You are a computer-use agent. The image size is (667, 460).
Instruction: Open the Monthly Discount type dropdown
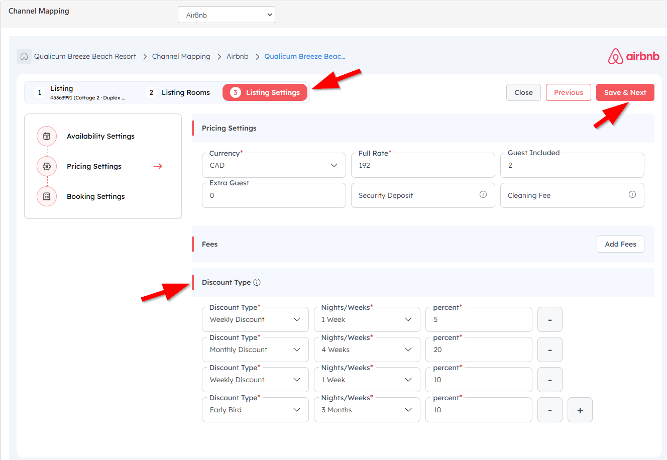pyautogui.click(x=255, y=350)
